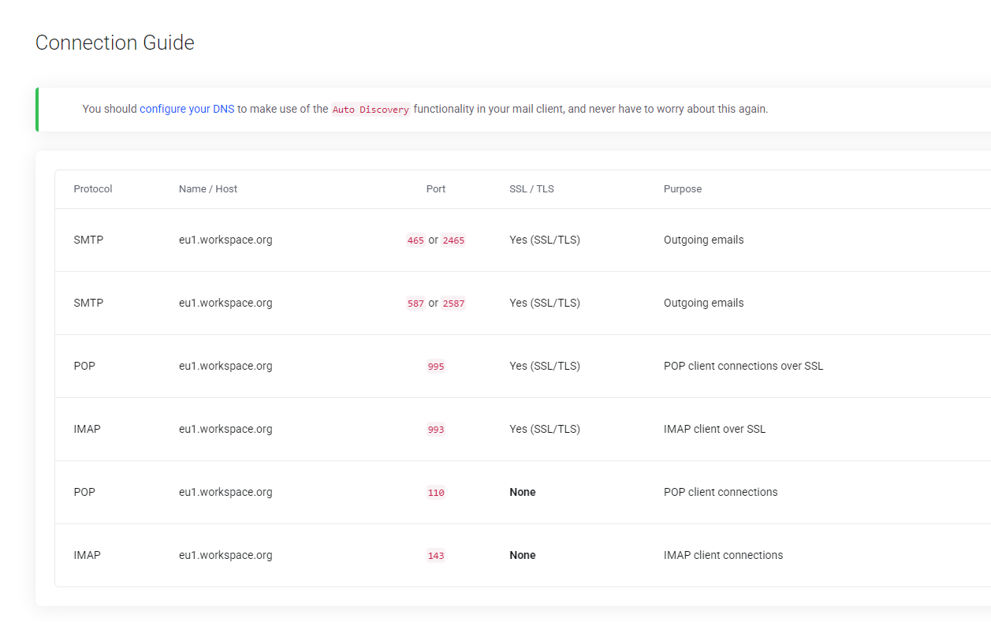Select port 993 in the IMAP row

[x=436, y=430]
